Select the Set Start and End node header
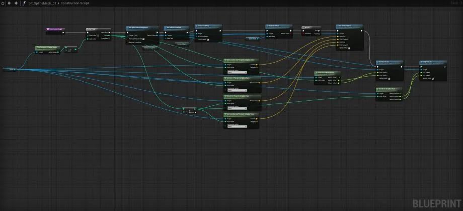 [350, 26]
